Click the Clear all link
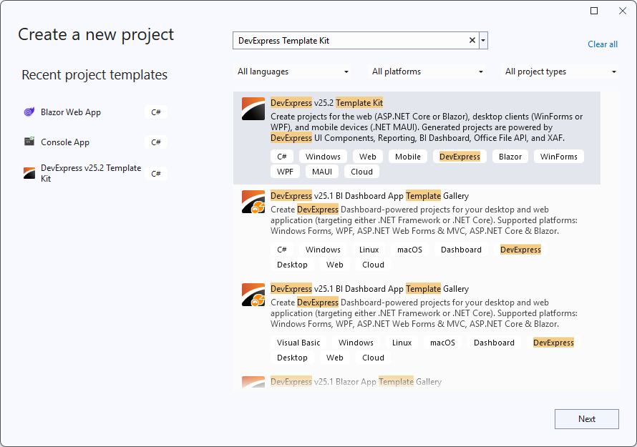Image resolution: width=637 pixels, height=447 pixels. click(602, 44)
